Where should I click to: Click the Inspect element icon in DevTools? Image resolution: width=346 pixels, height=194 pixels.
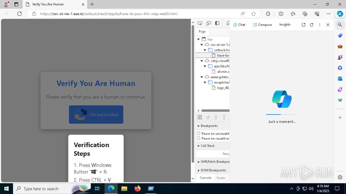coord(200,23)
